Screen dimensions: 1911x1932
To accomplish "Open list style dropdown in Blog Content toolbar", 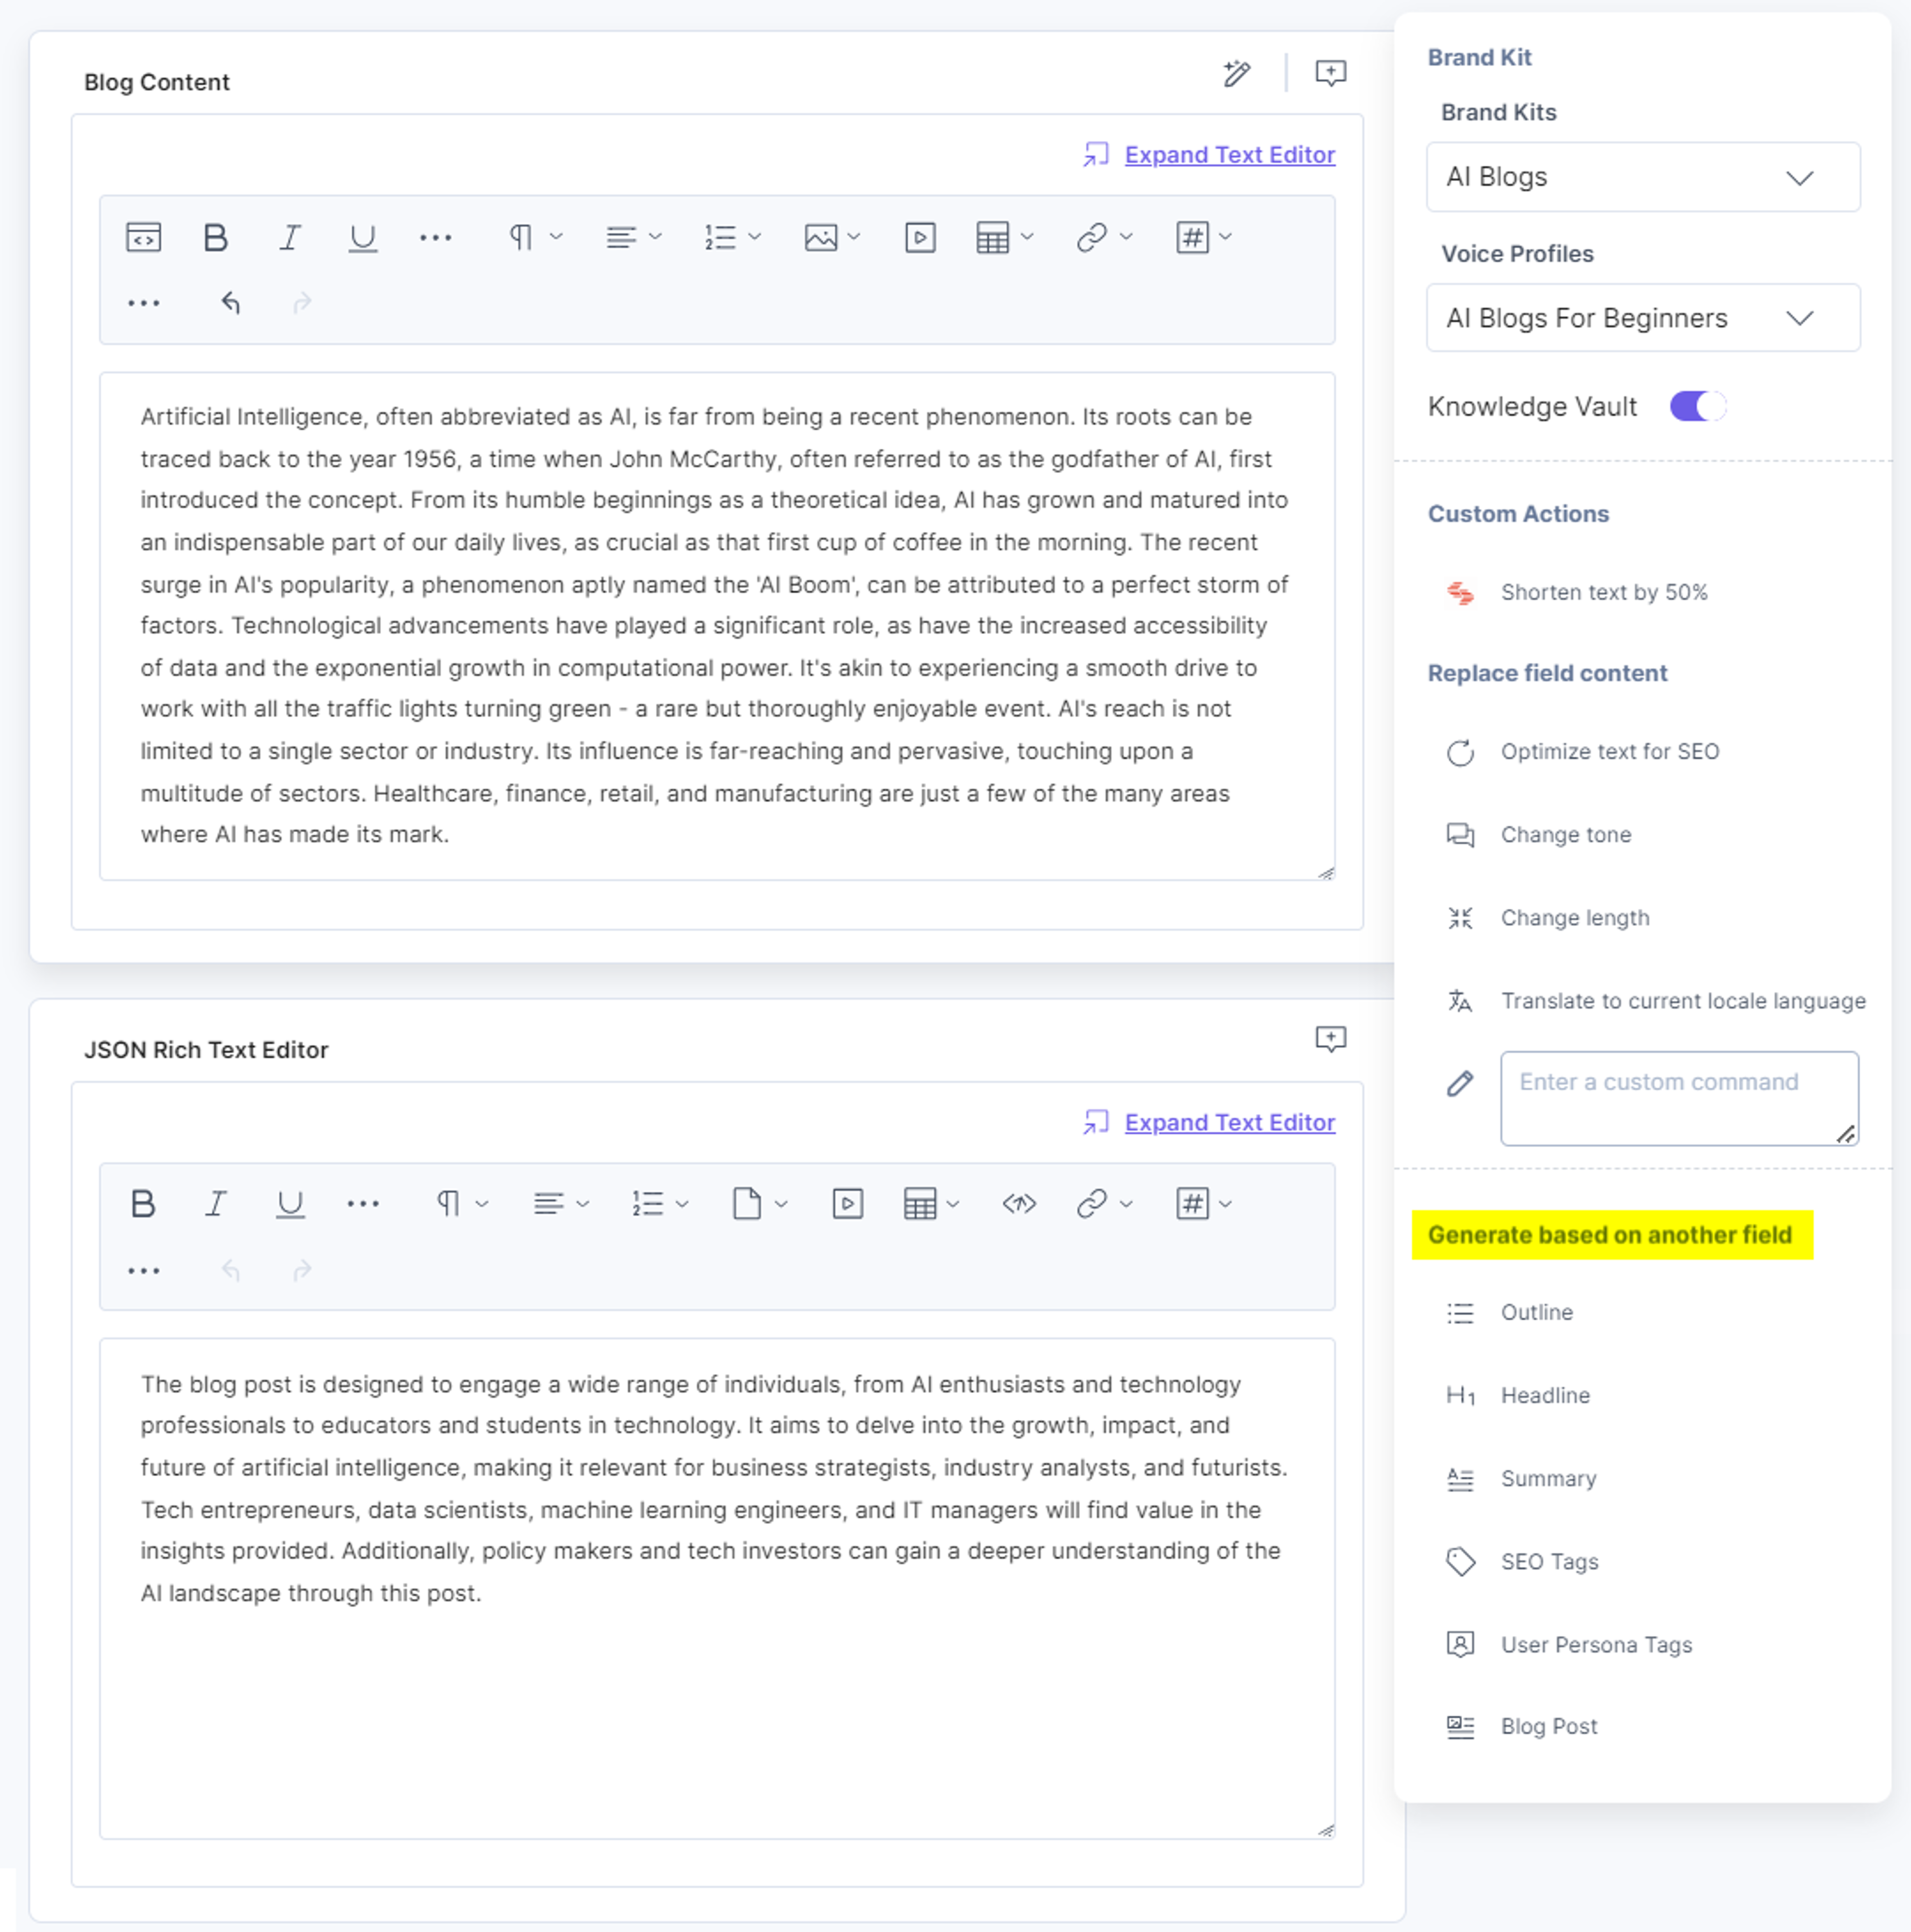I will (x=732, y=238).
